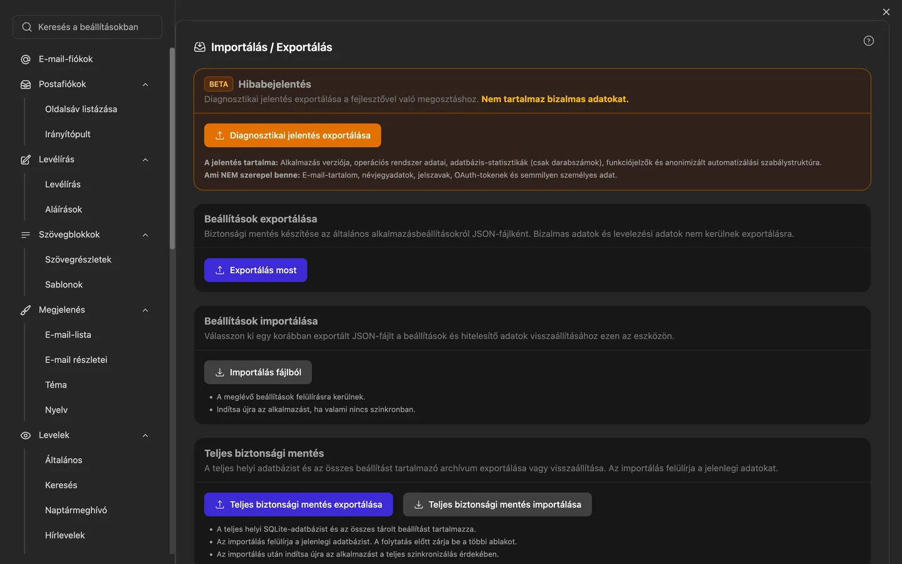
Task: Click the search magnifier icon
Action: pyautogui.click(x=27, y=27)
